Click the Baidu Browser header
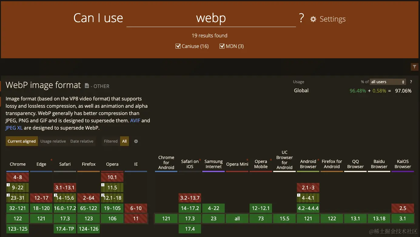This screenshot has width=420, height=237. 379,164
